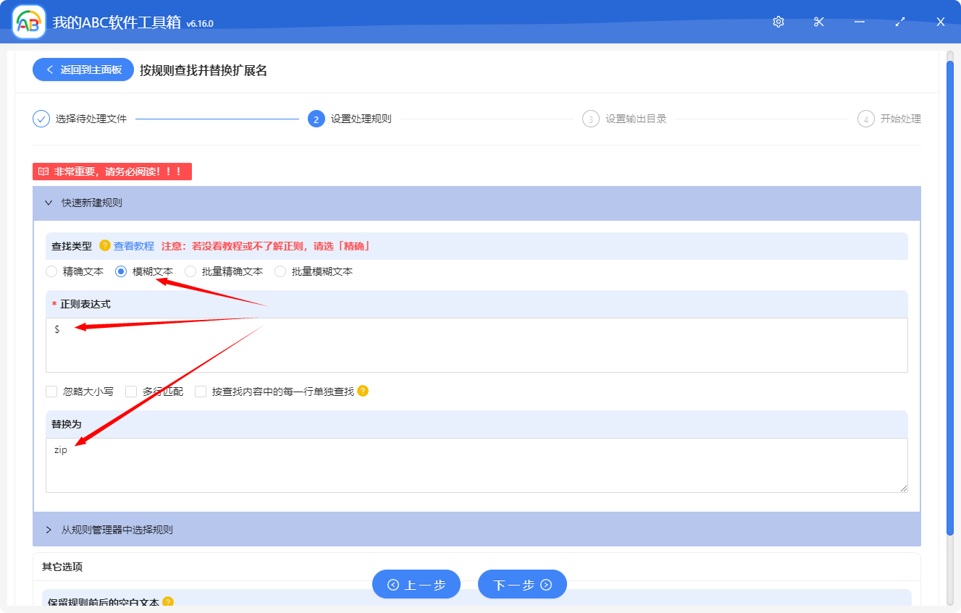
Task: Click the red 非常重要，请务必阅读 notice
Action: [x=112, y=172]
